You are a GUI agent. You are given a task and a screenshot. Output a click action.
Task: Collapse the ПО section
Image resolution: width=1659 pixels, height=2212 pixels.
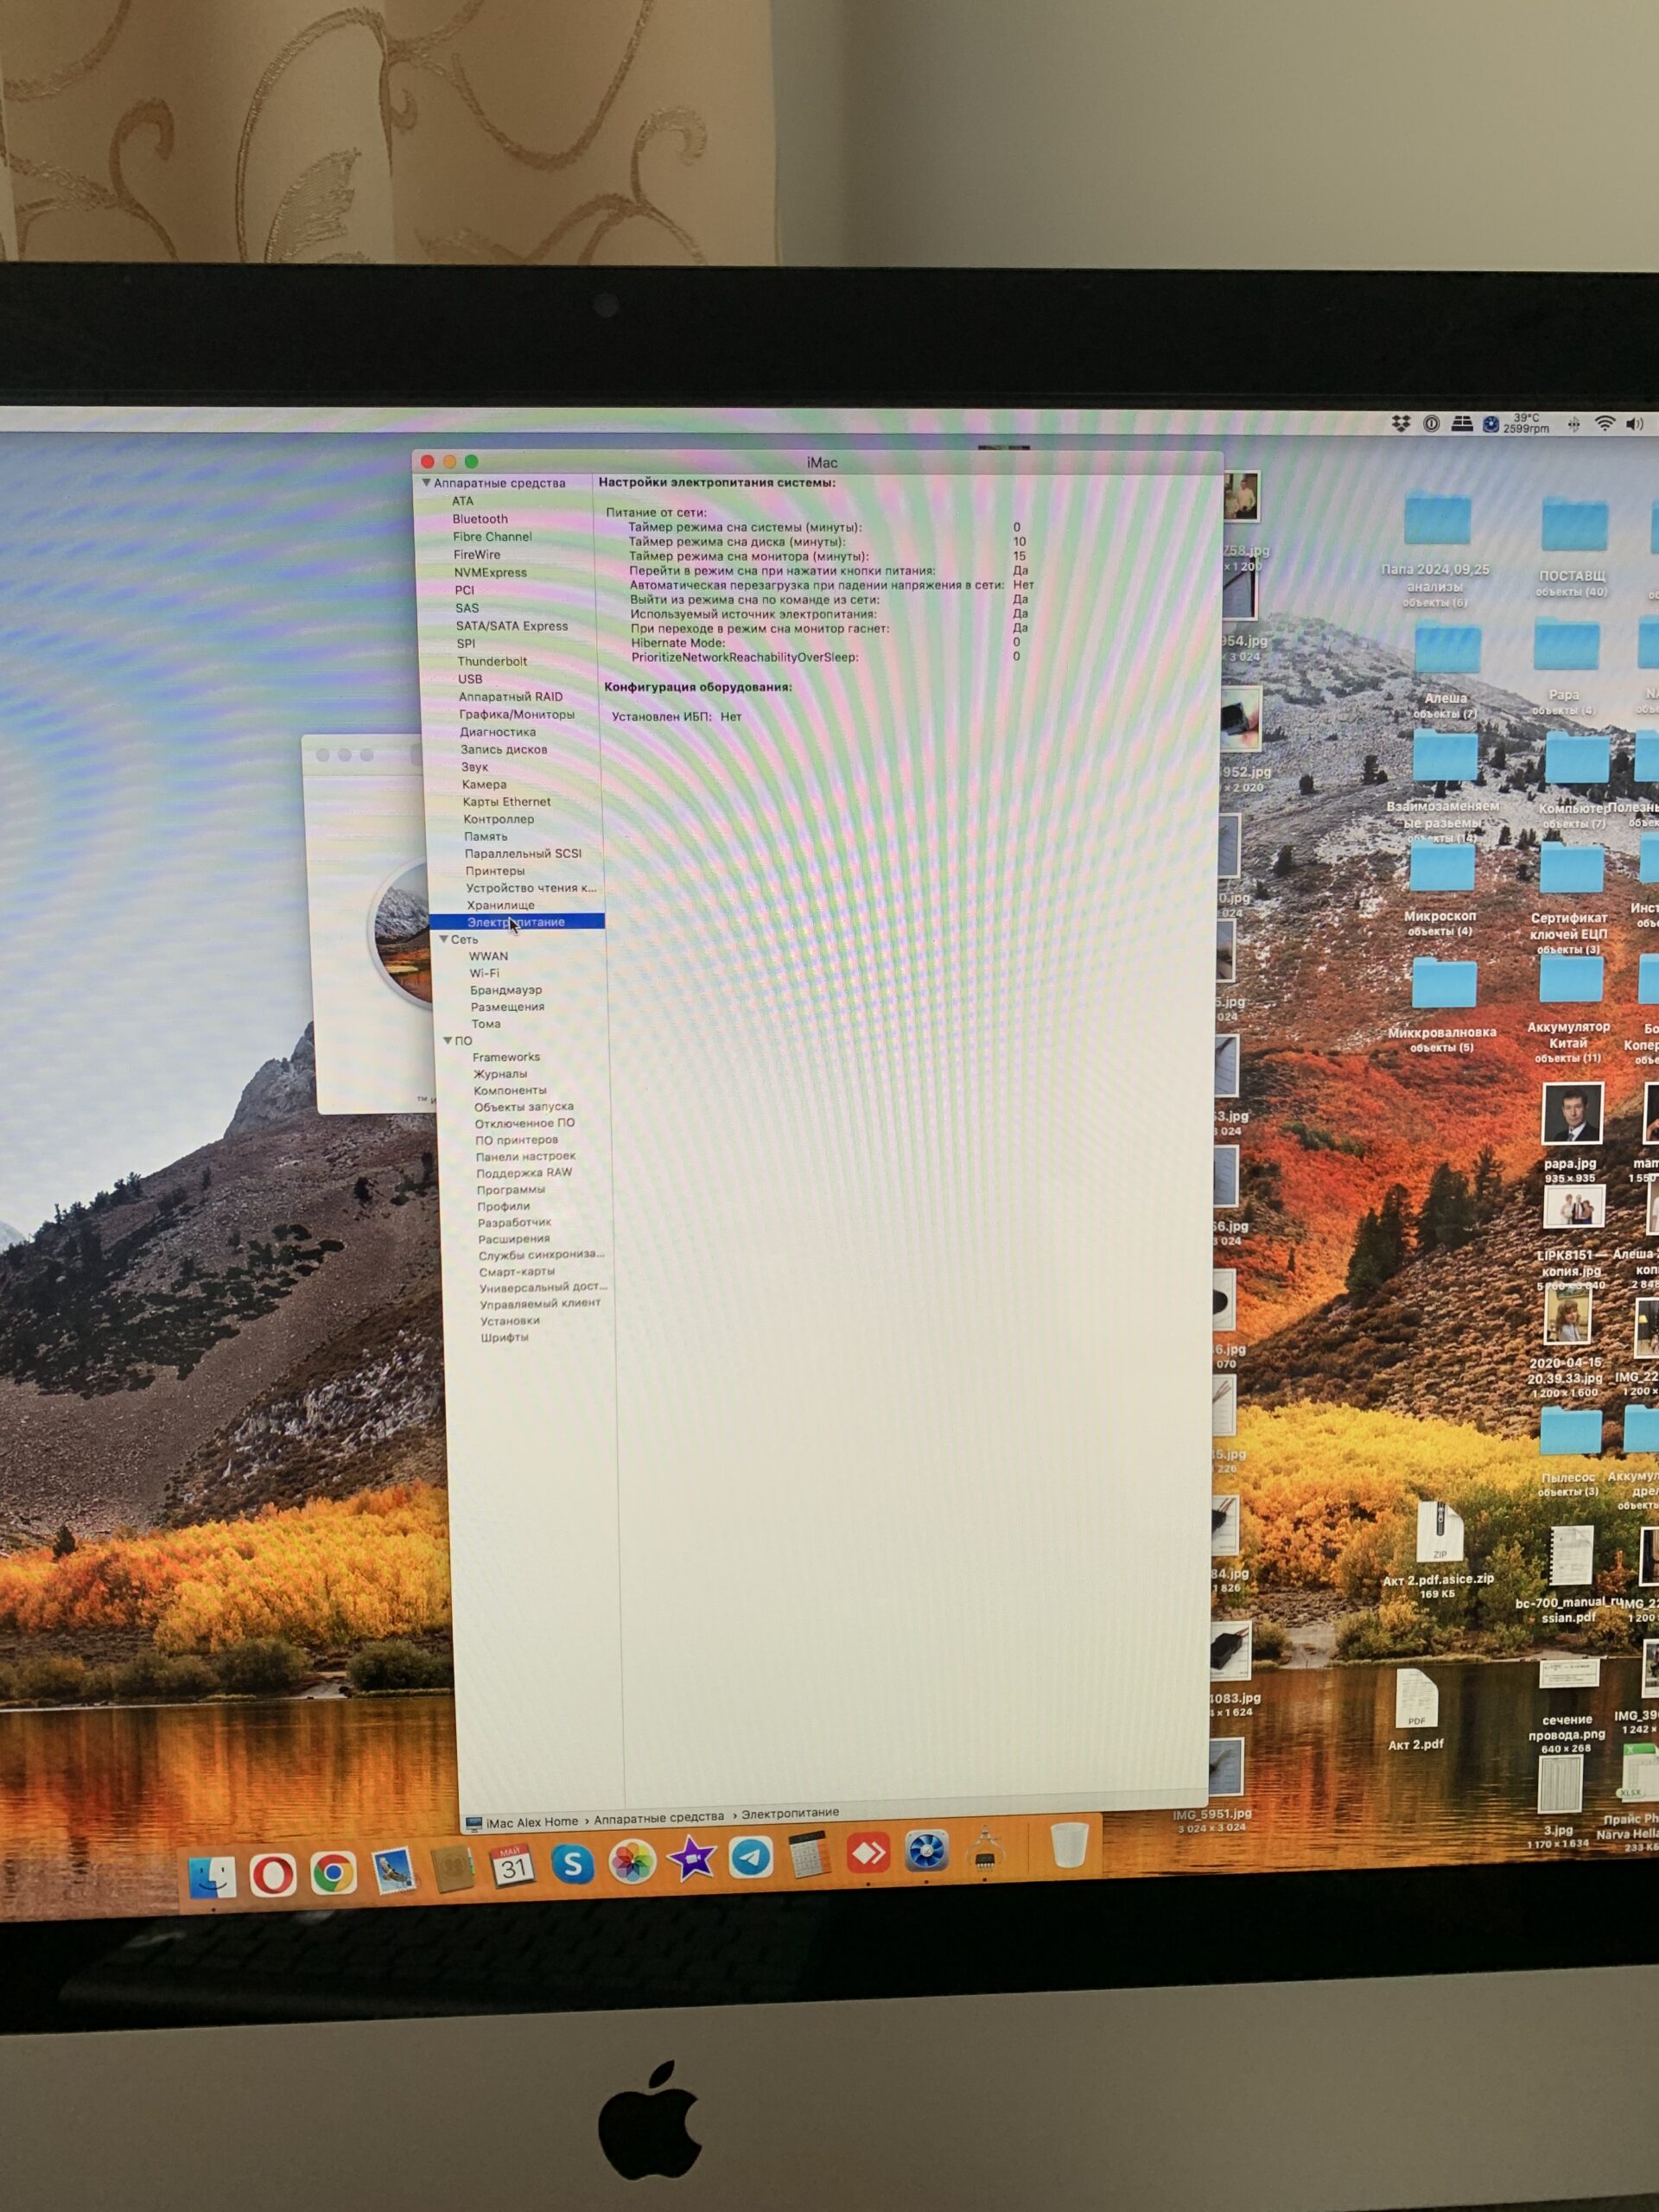tap(448, 1040)
